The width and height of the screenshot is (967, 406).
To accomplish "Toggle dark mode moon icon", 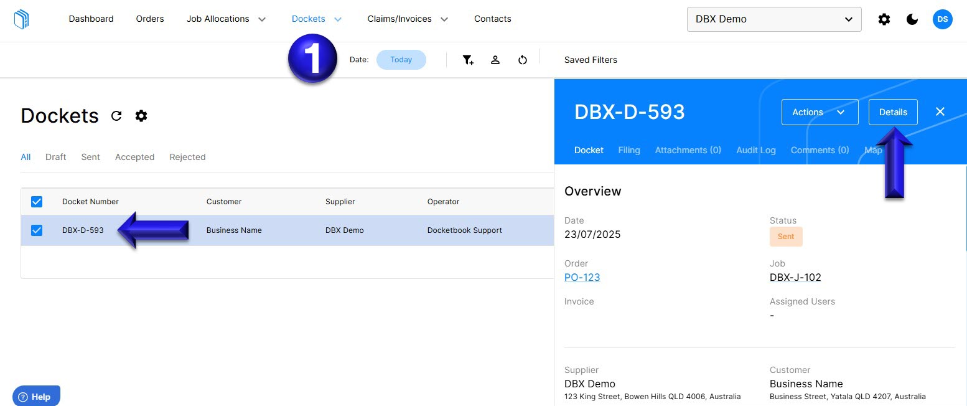I will click(912, 19).
